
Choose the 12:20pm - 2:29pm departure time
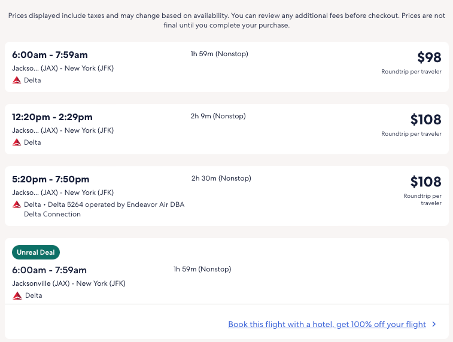(x=52, y=117)
